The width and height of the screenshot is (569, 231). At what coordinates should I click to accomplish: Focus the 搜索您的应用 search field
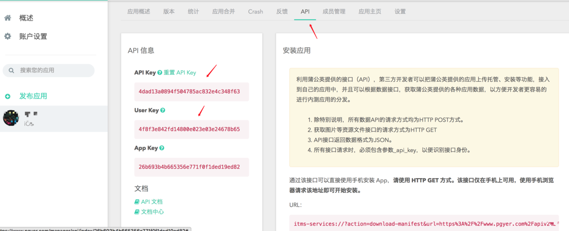[x=49, y=70]
